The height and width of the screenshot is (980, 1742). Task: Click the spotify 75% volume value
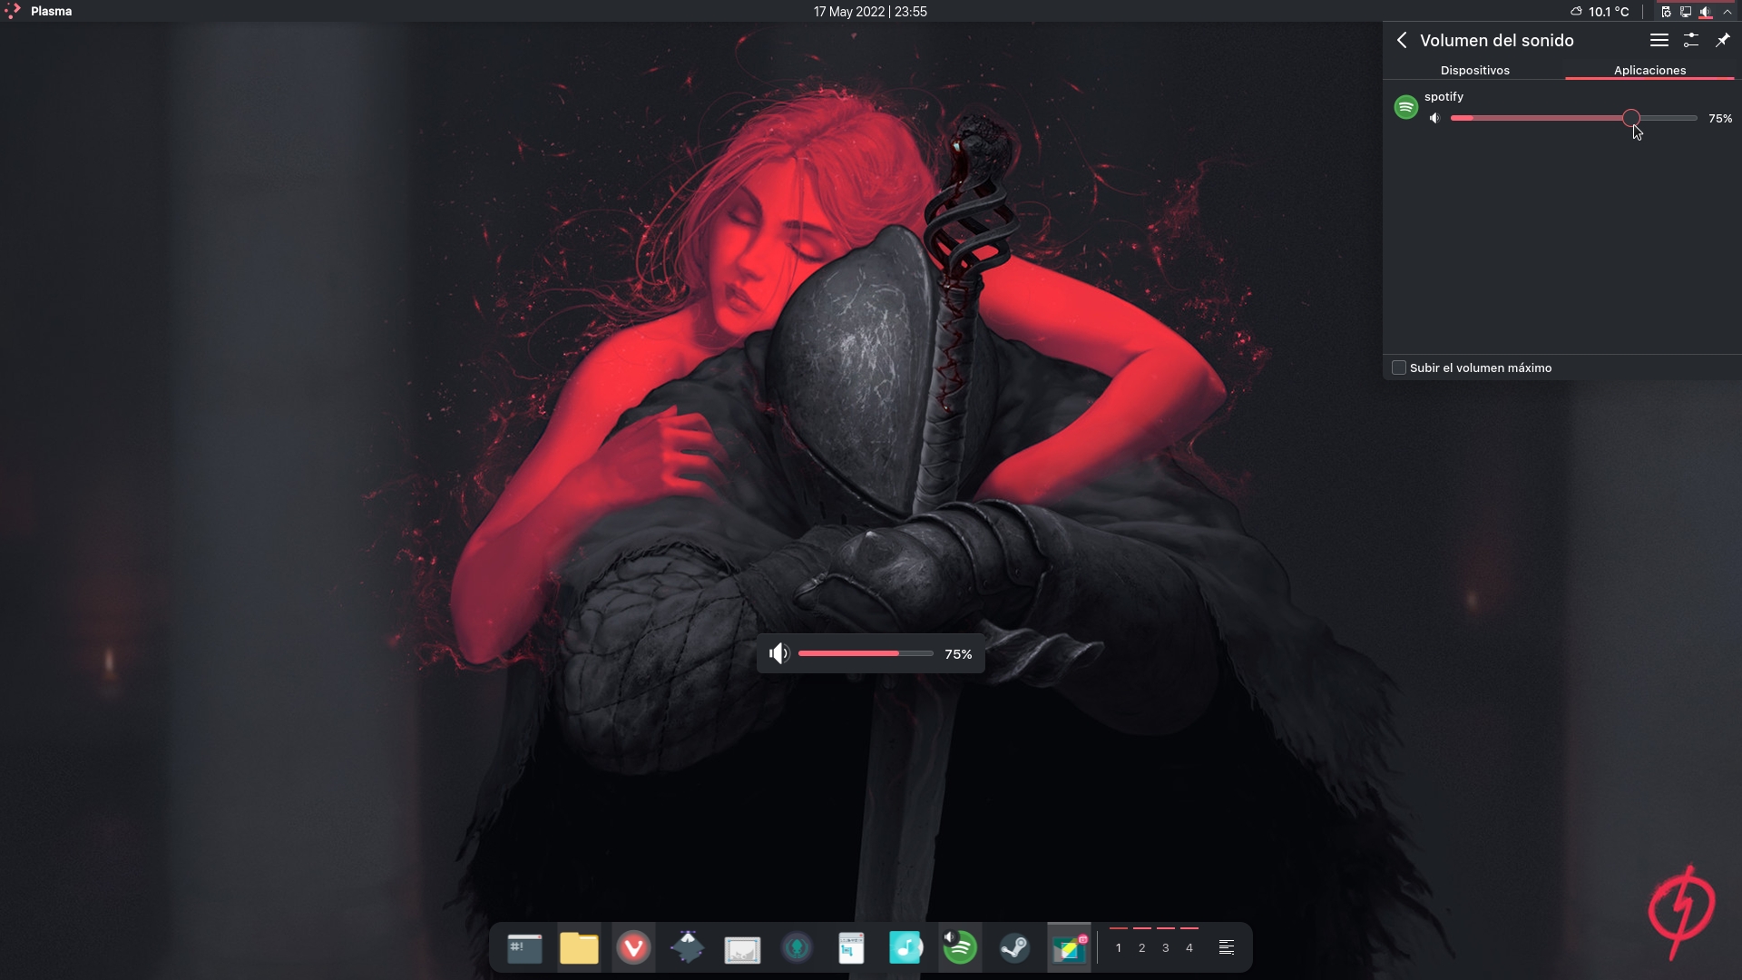[x=1719, y=118]
